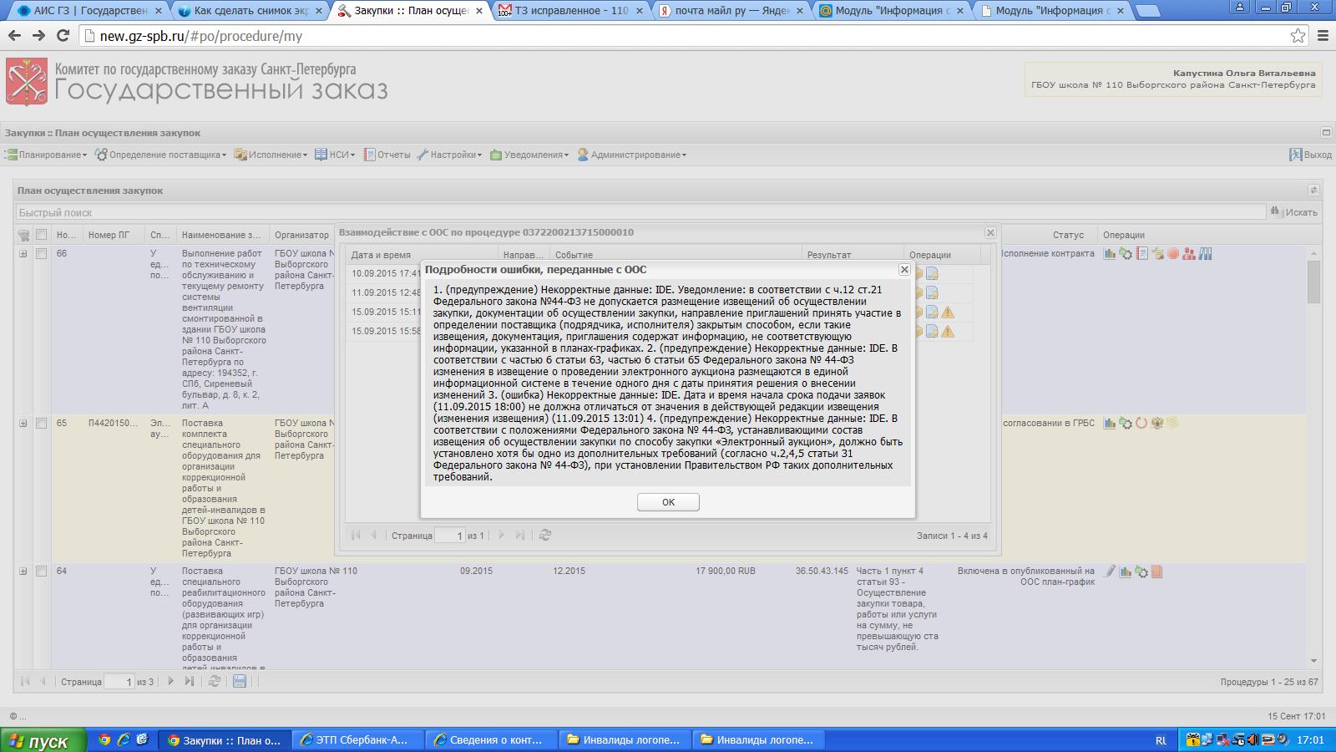Open chart icon in row 65 operations

pyautogui.click(x=1110, y=424)
